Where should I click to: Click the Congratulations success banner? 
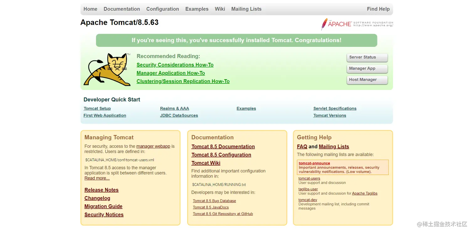[236, 40]
